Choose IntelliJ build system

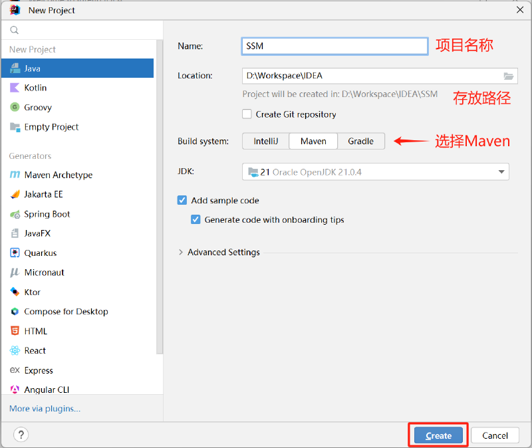tap(265, 141)
